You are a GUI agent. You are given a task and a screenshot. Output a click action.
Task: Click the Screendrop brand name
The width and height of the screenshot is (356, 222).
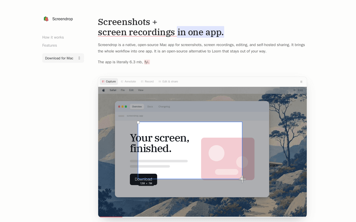pyautogui.click(x=63, y=19)
